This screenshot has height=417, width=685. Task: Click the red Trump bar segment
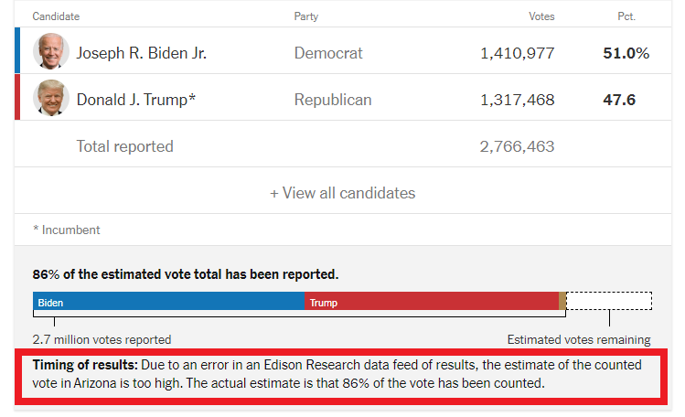pyautogui.click(x=432, y=301)
